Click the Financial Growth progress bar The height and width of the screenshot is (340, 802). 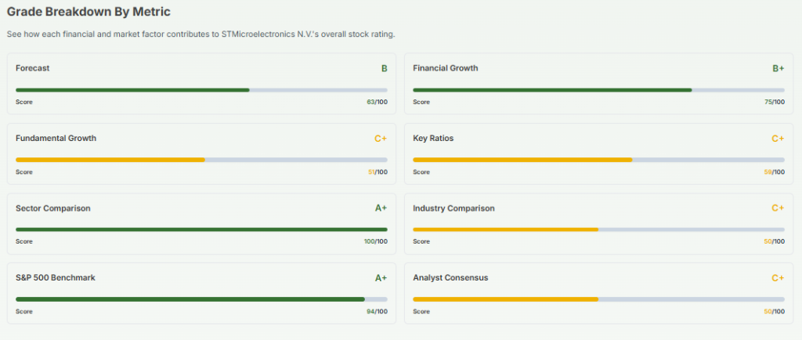[x=598, y=90]
